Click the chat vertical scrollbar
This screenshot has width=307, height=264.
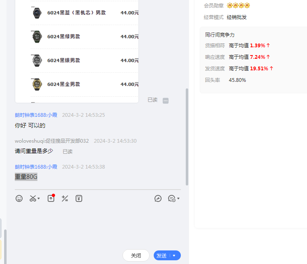tap(187, 137)
